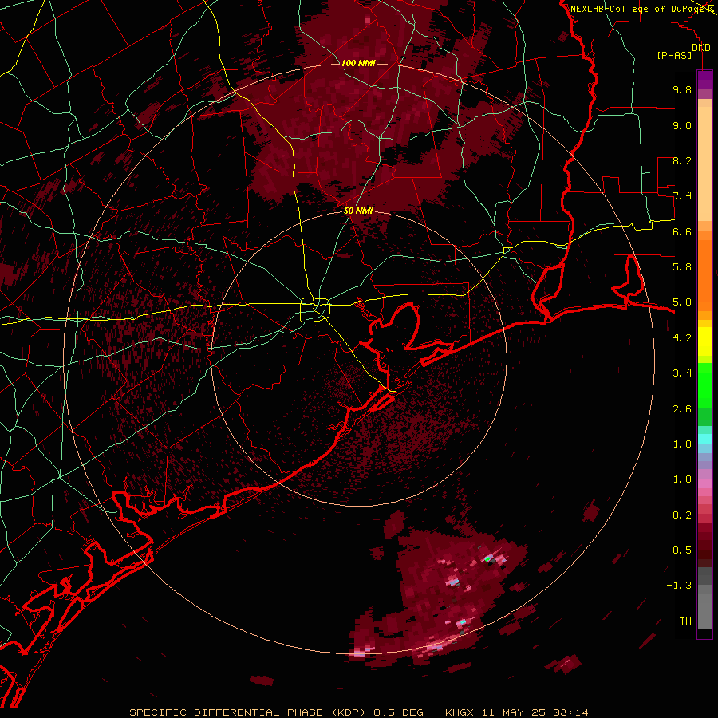Click the '50 NMI' range ring label
Image resolution: width=718 pixels, height=718 pixels.
point(358,211)
